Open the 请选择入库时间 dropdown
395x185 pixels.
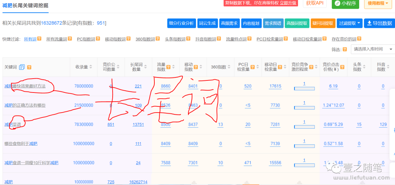click(373, 49)
